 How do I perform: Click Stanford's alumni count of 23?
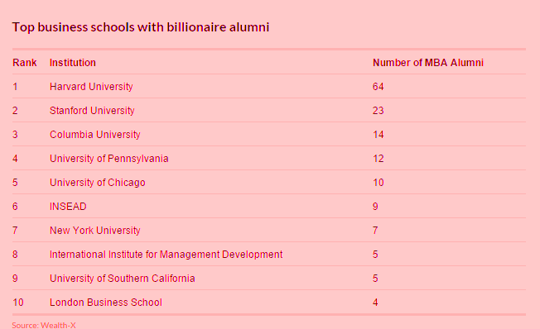click(378, 111)
